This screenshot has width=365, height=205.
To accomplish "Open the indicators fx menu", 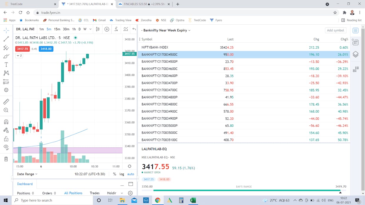I will click(x=116, y=29).
